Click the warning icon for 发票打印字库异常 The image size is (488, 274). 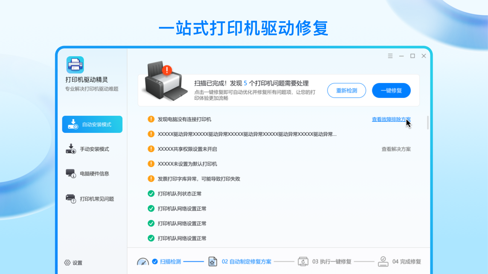coord(151,179)
